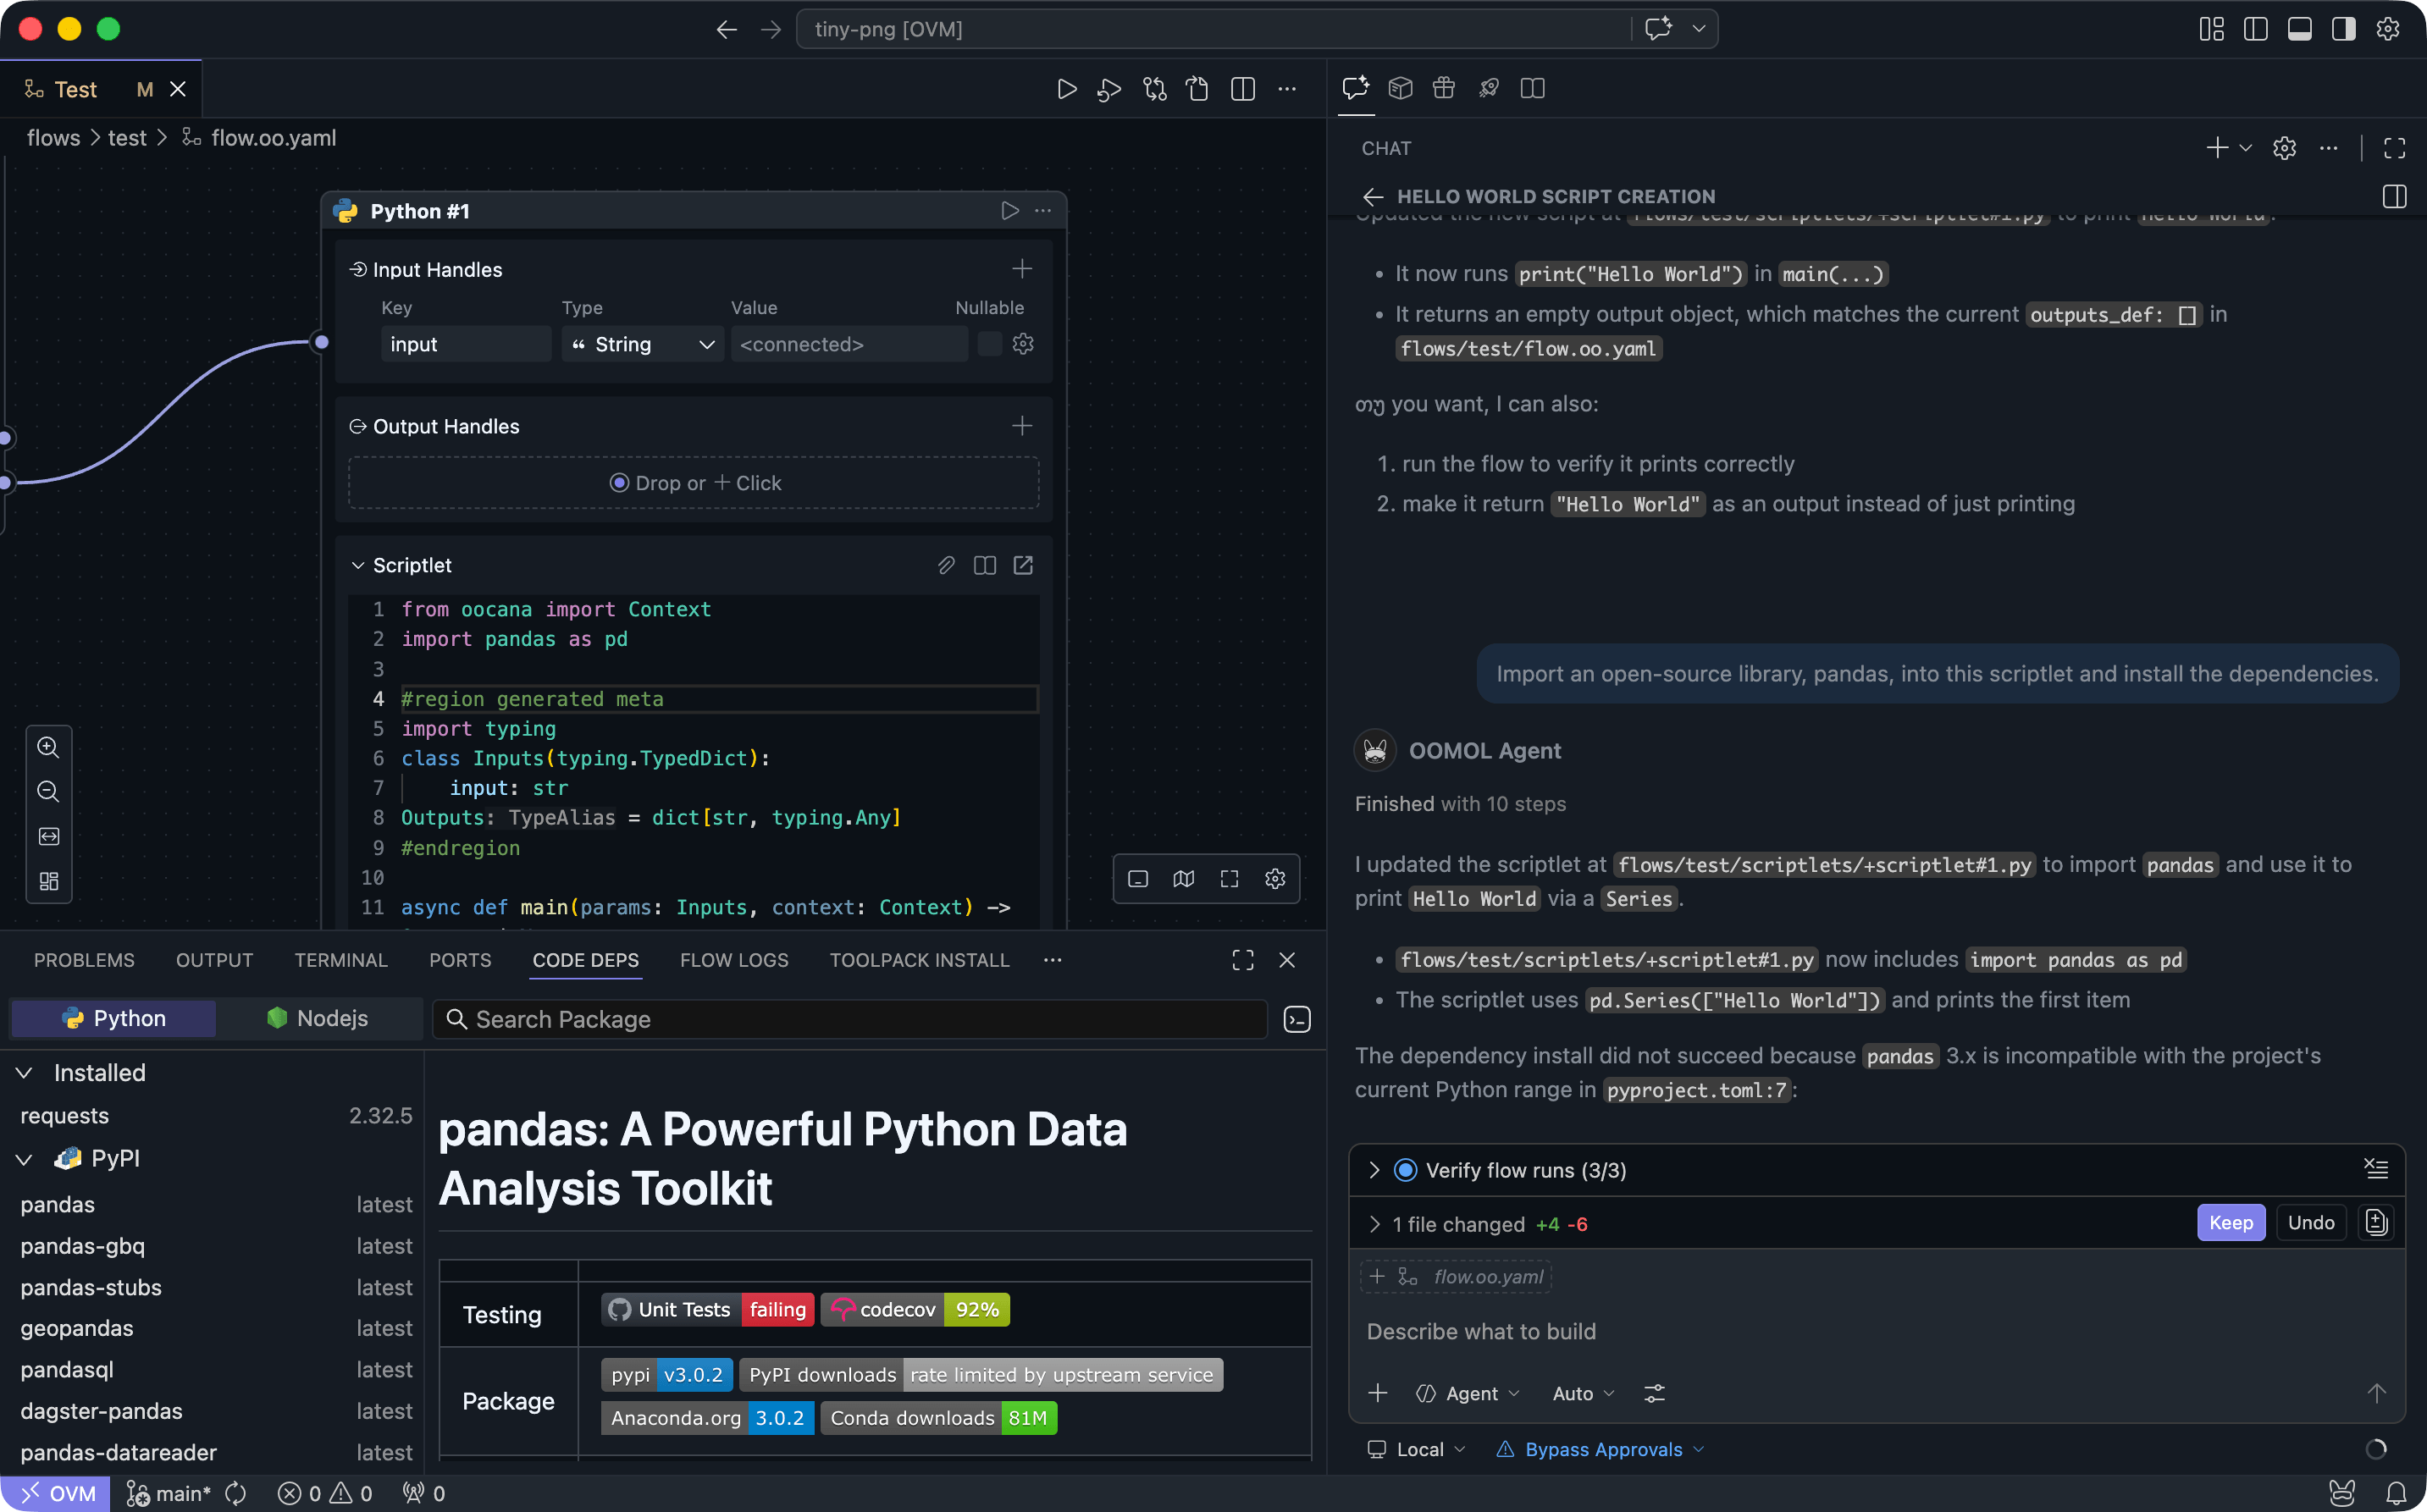Expand the 1 file changed details
Screen dimensions: 2427x1512
tap(1374, 1224)
